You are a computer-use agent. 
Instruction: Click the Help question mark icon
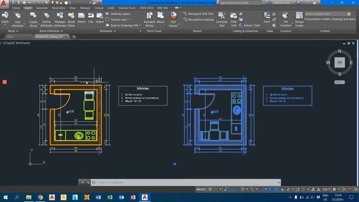(315, 3)
